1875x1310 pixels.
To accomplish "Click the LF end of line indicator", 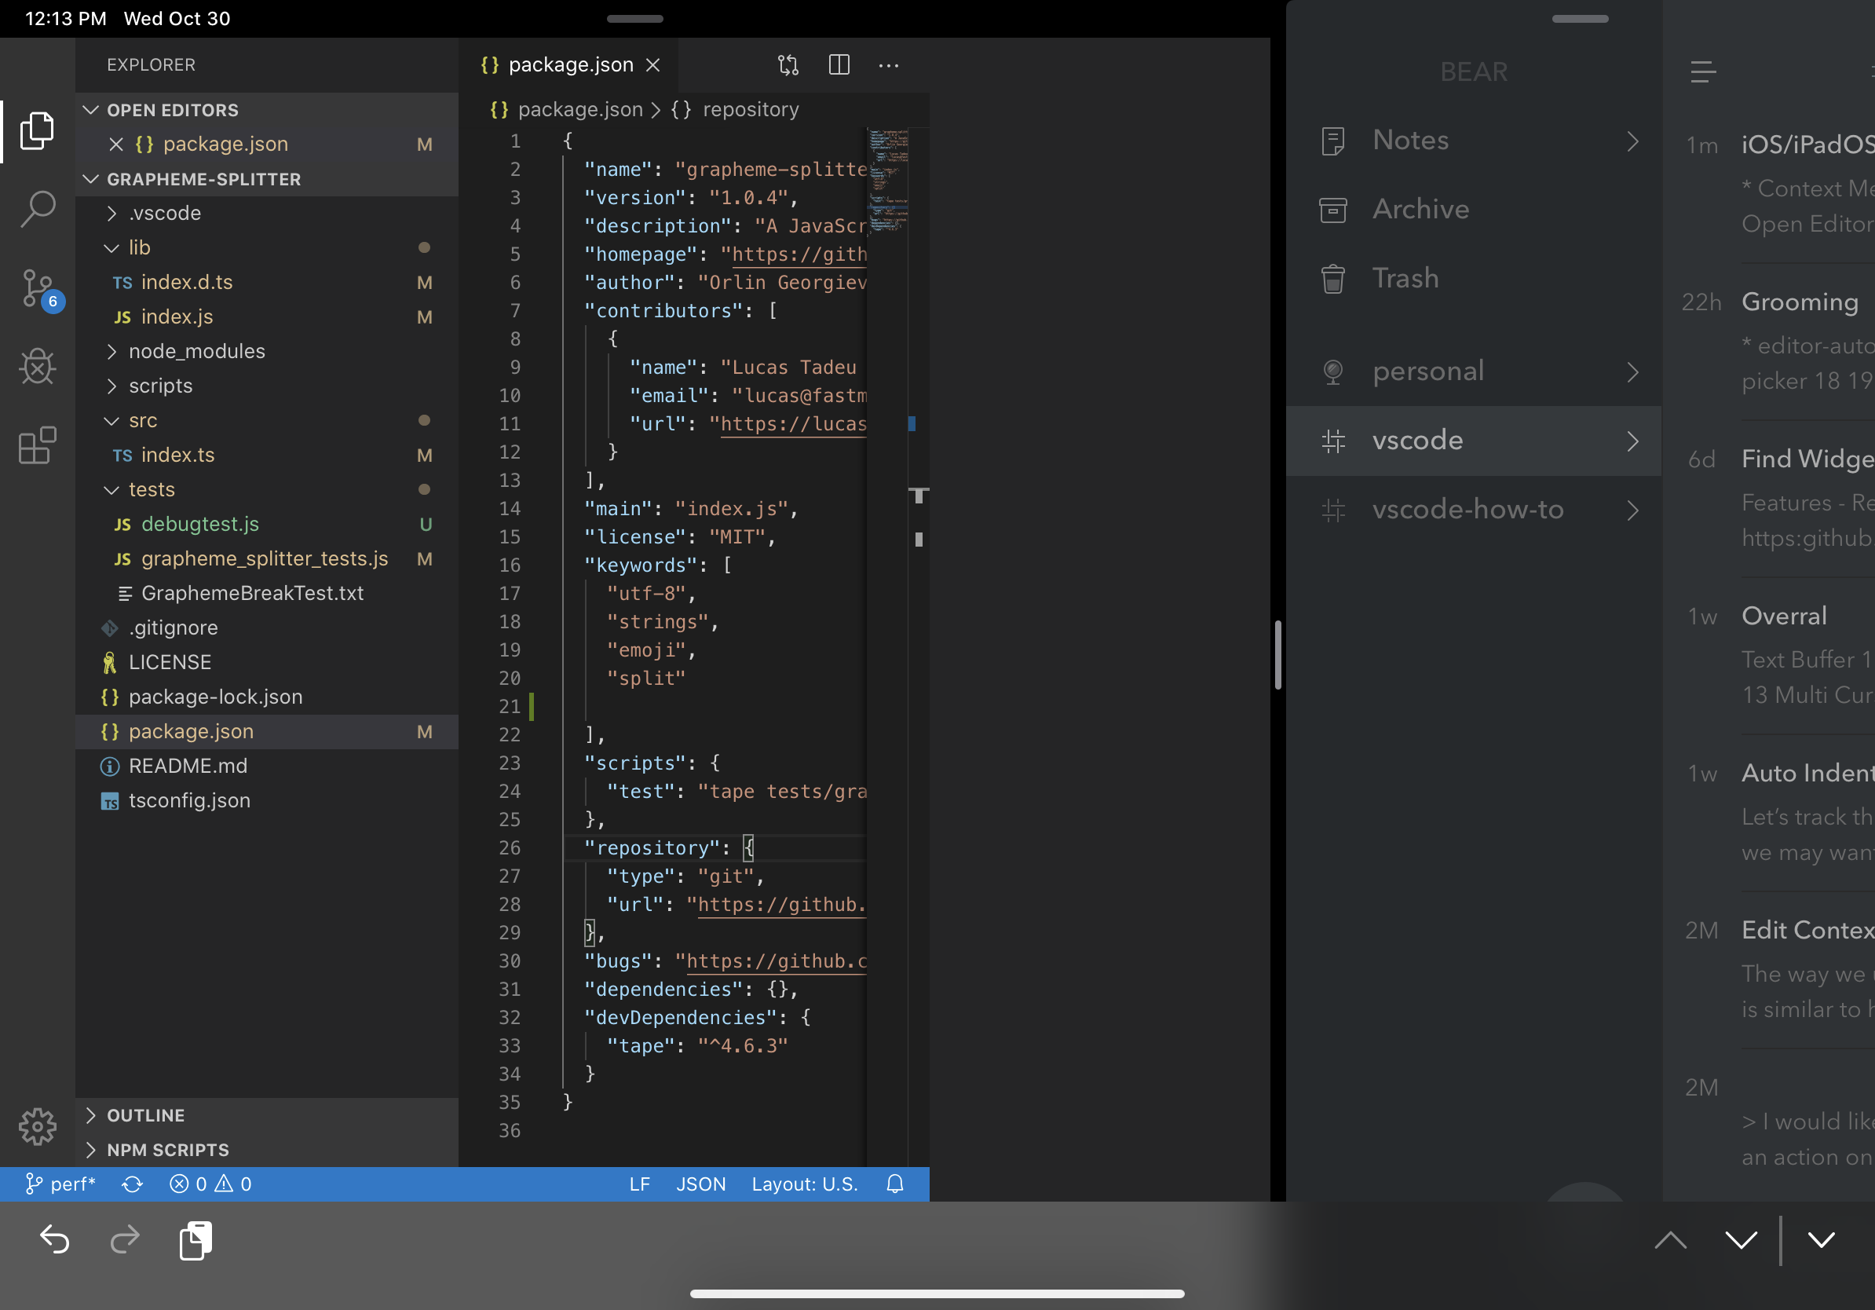I will coord(639,1184).
